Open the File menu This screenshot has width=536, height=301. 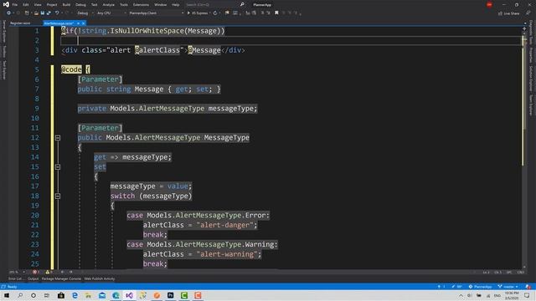pos(15,5)
